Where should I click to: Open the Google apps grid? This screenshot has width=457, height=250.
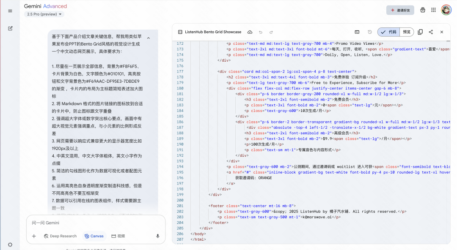(433, 10)
